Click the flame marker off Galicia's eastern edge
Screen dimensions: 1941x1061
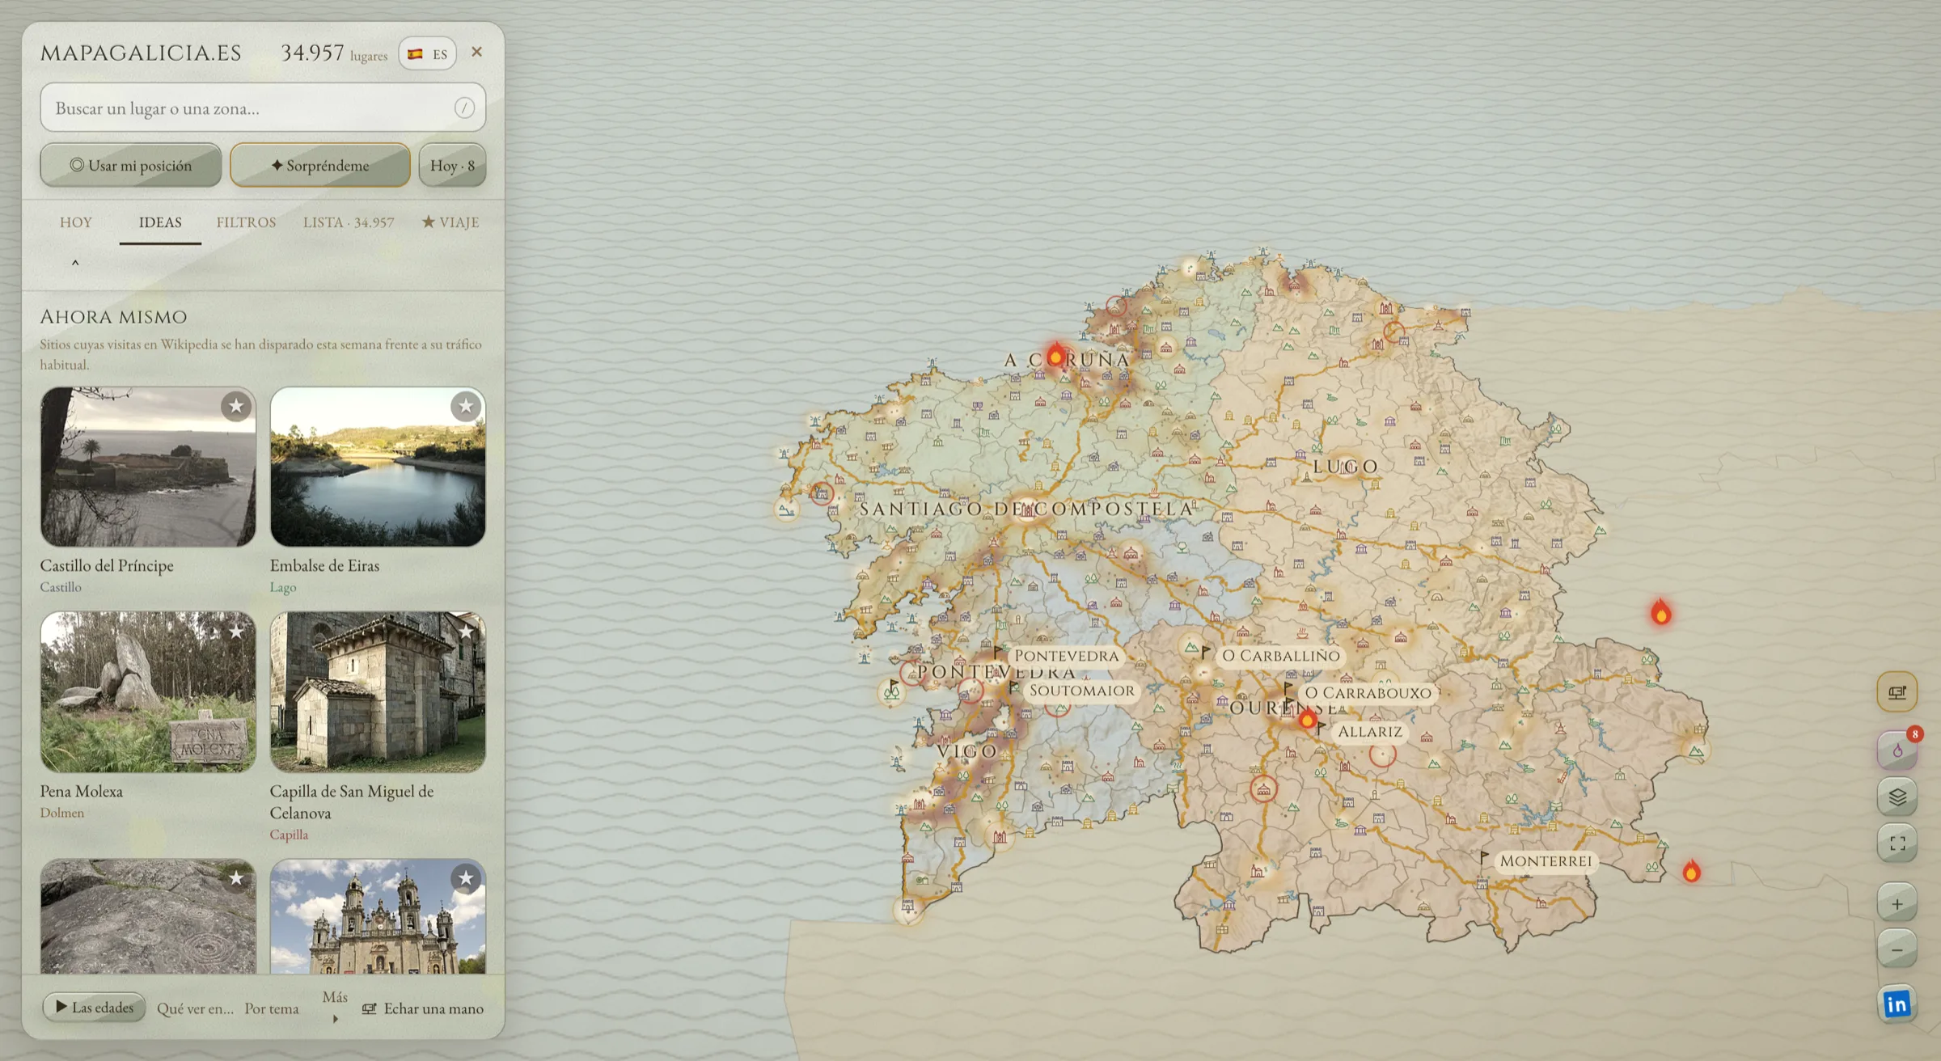point(1660,612)
